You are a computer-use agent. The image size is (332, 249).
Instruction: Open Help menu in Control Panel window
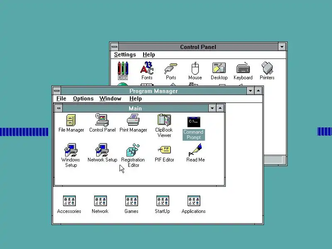[149, 55]
